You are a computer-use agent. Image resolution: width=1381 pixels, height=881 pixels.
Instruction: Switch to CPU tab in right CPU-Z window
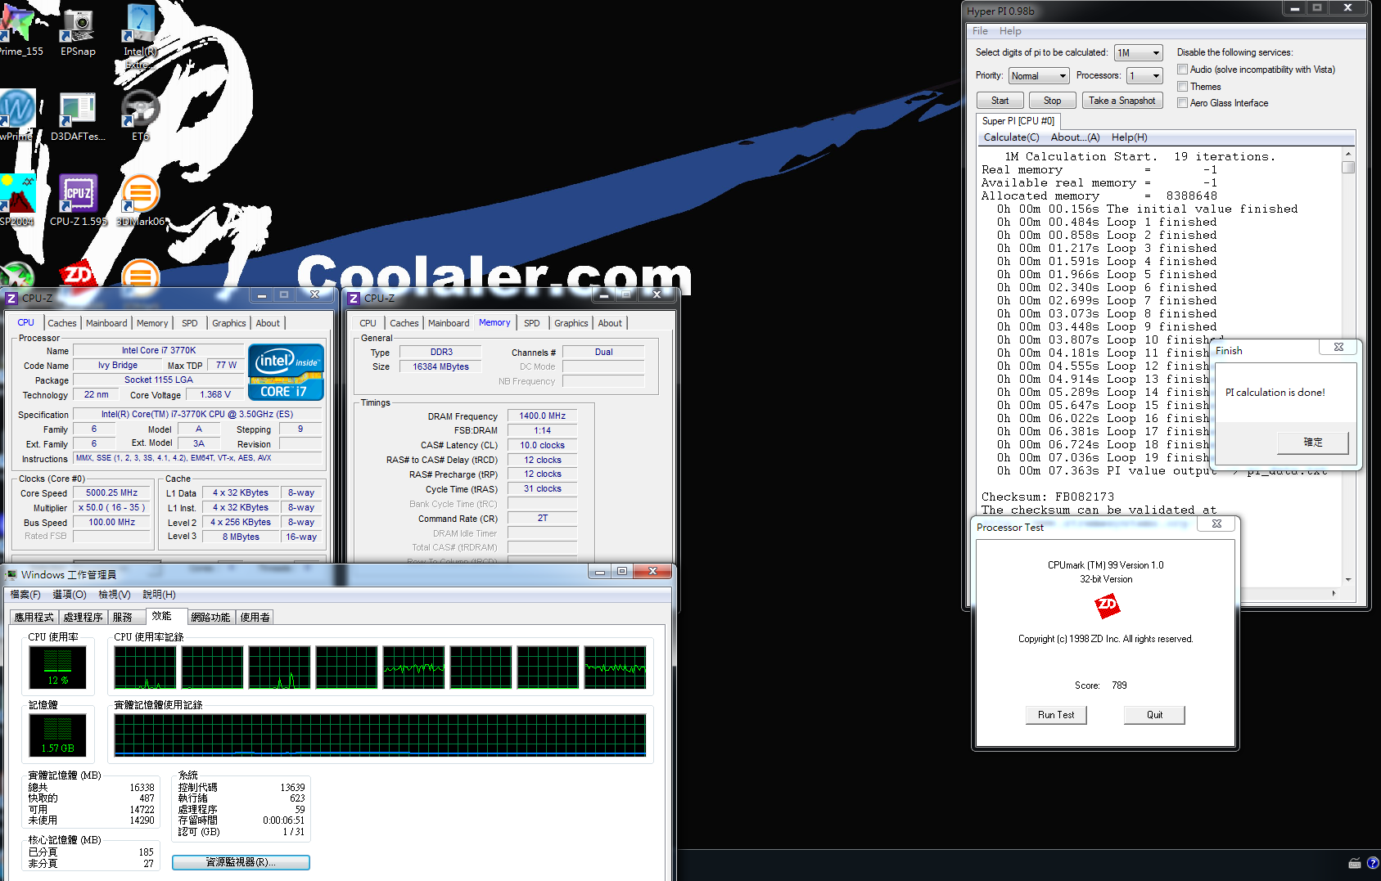pos(368,323)
